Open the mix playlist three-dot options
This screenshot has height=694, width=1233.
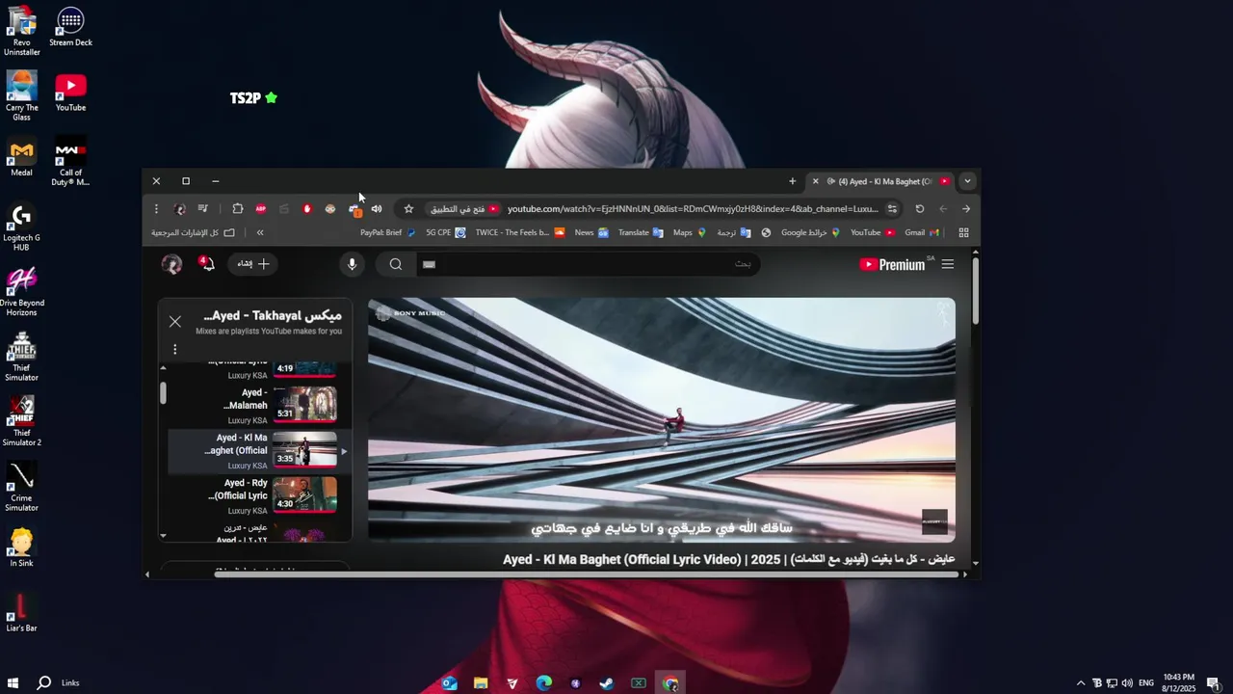(174, 349)
